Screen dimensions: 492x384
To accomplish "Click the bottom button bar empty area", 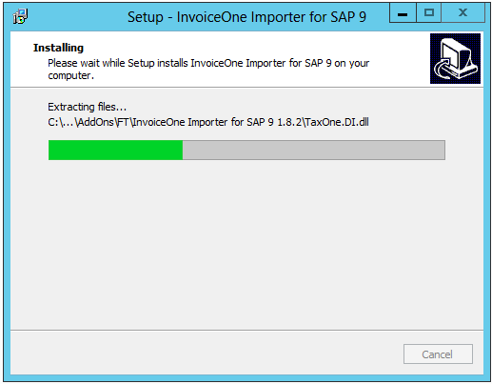I will pos(207,353).
